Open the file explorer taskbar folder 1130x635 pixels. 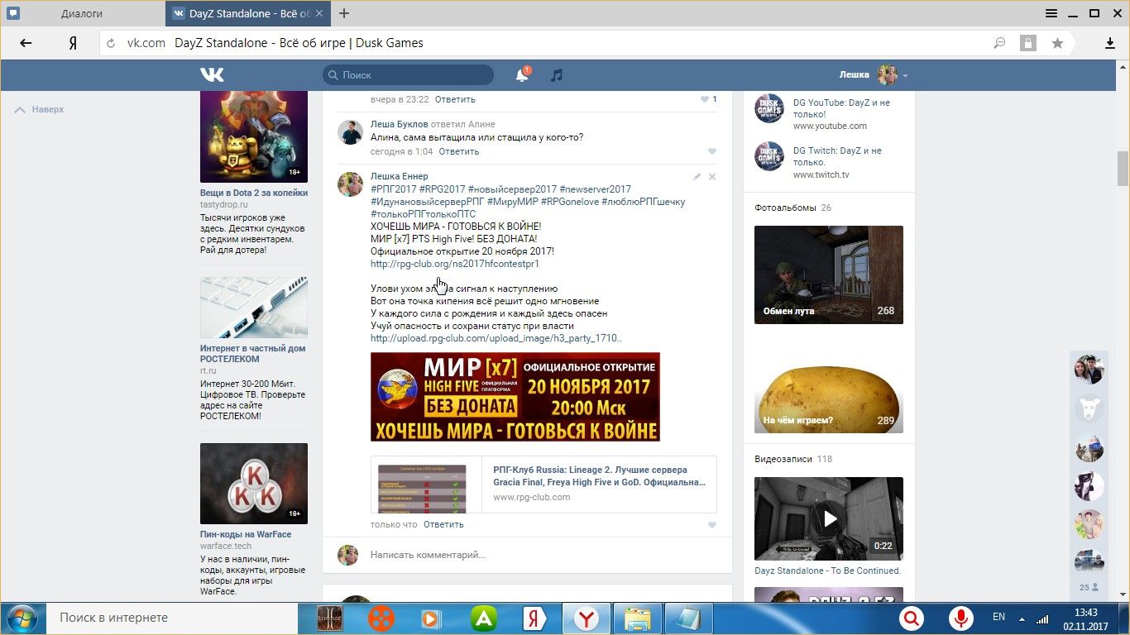[637, 618]
